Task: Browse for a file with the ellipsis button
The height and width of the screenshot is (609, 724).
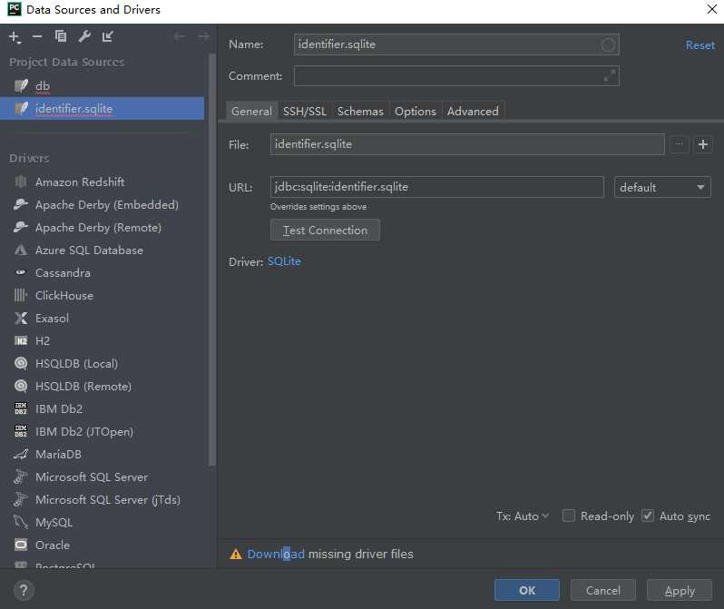Action: (x=679, y=144)
